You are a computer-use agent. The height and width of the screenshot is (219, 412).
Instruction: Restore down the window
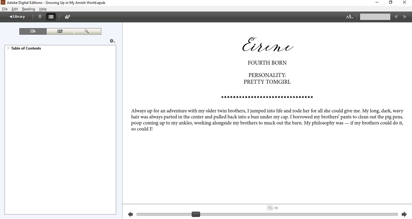(x=391, y=2)
